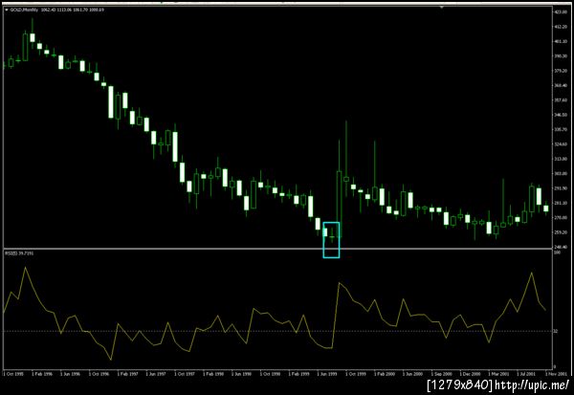Click the 1 Jun 2000 date label
The height and width of the screenshot is (395, 574).
tap(413, 374)
